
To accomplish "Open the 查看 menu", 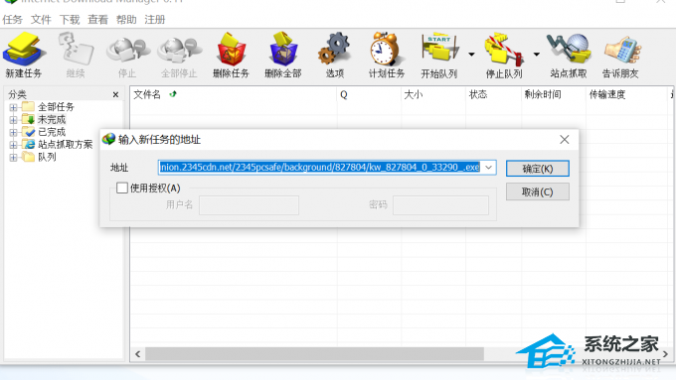I will (97, 20).
